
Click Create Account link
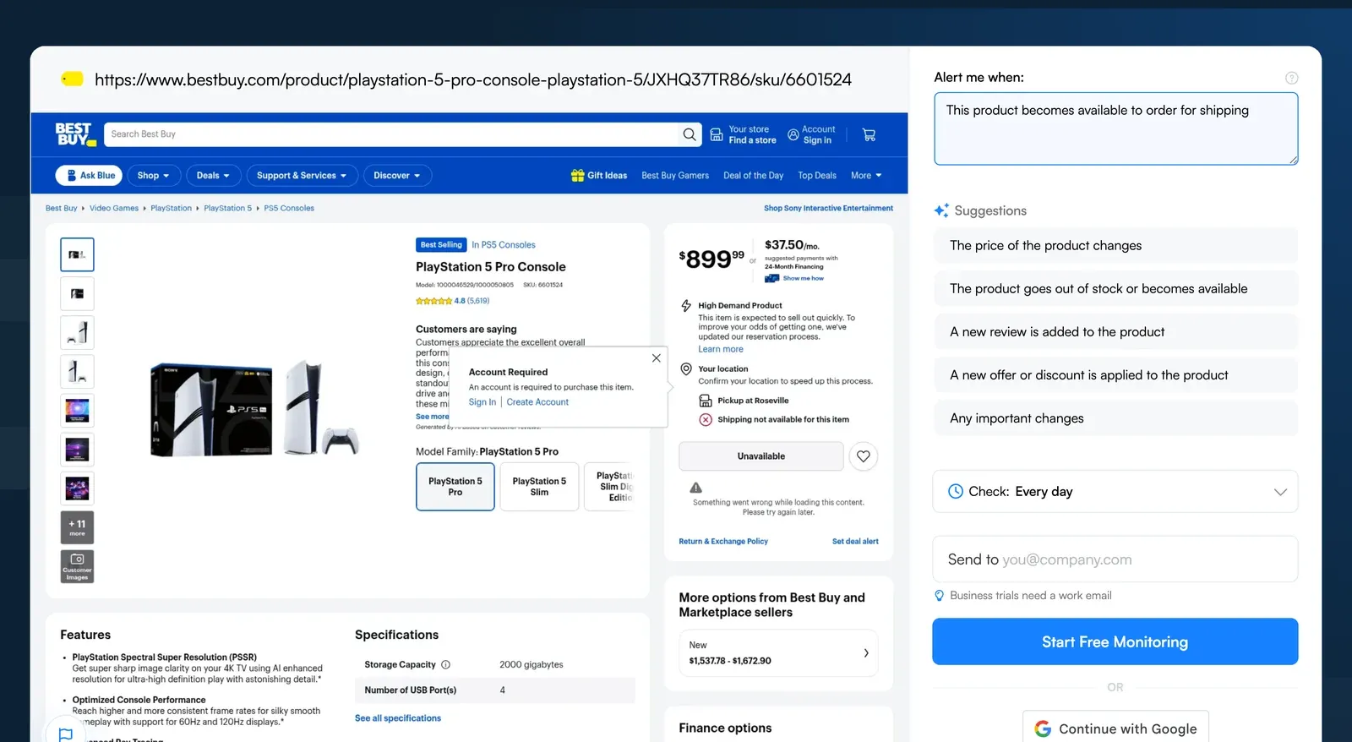pos(537,402)
